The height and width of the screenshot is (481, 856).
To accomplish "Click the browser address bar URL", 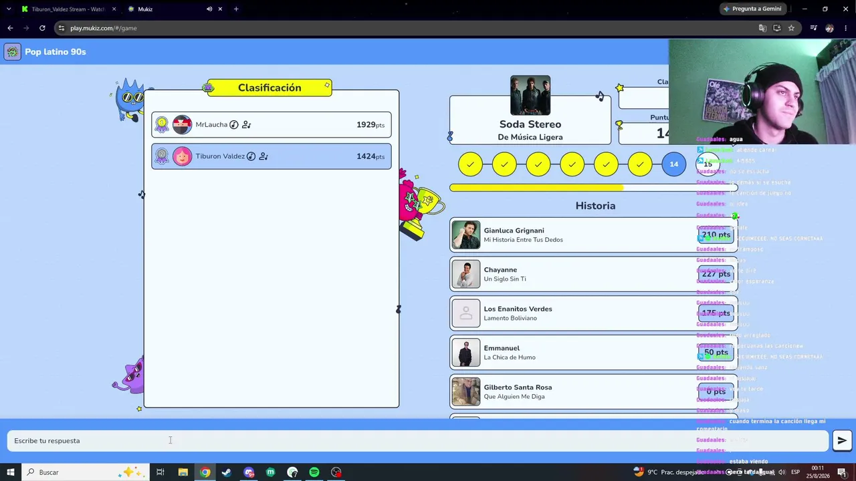I will pos(104,28).
